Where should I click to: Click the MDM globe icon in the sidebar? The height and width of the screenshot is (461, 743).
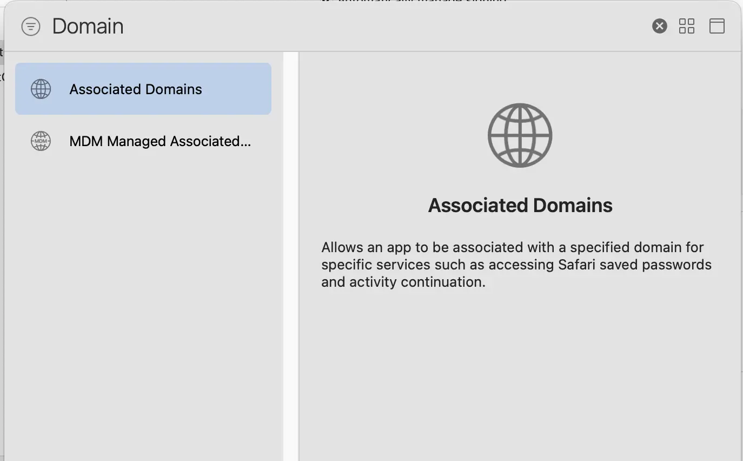pyautogui.click(x=40, y=141)
